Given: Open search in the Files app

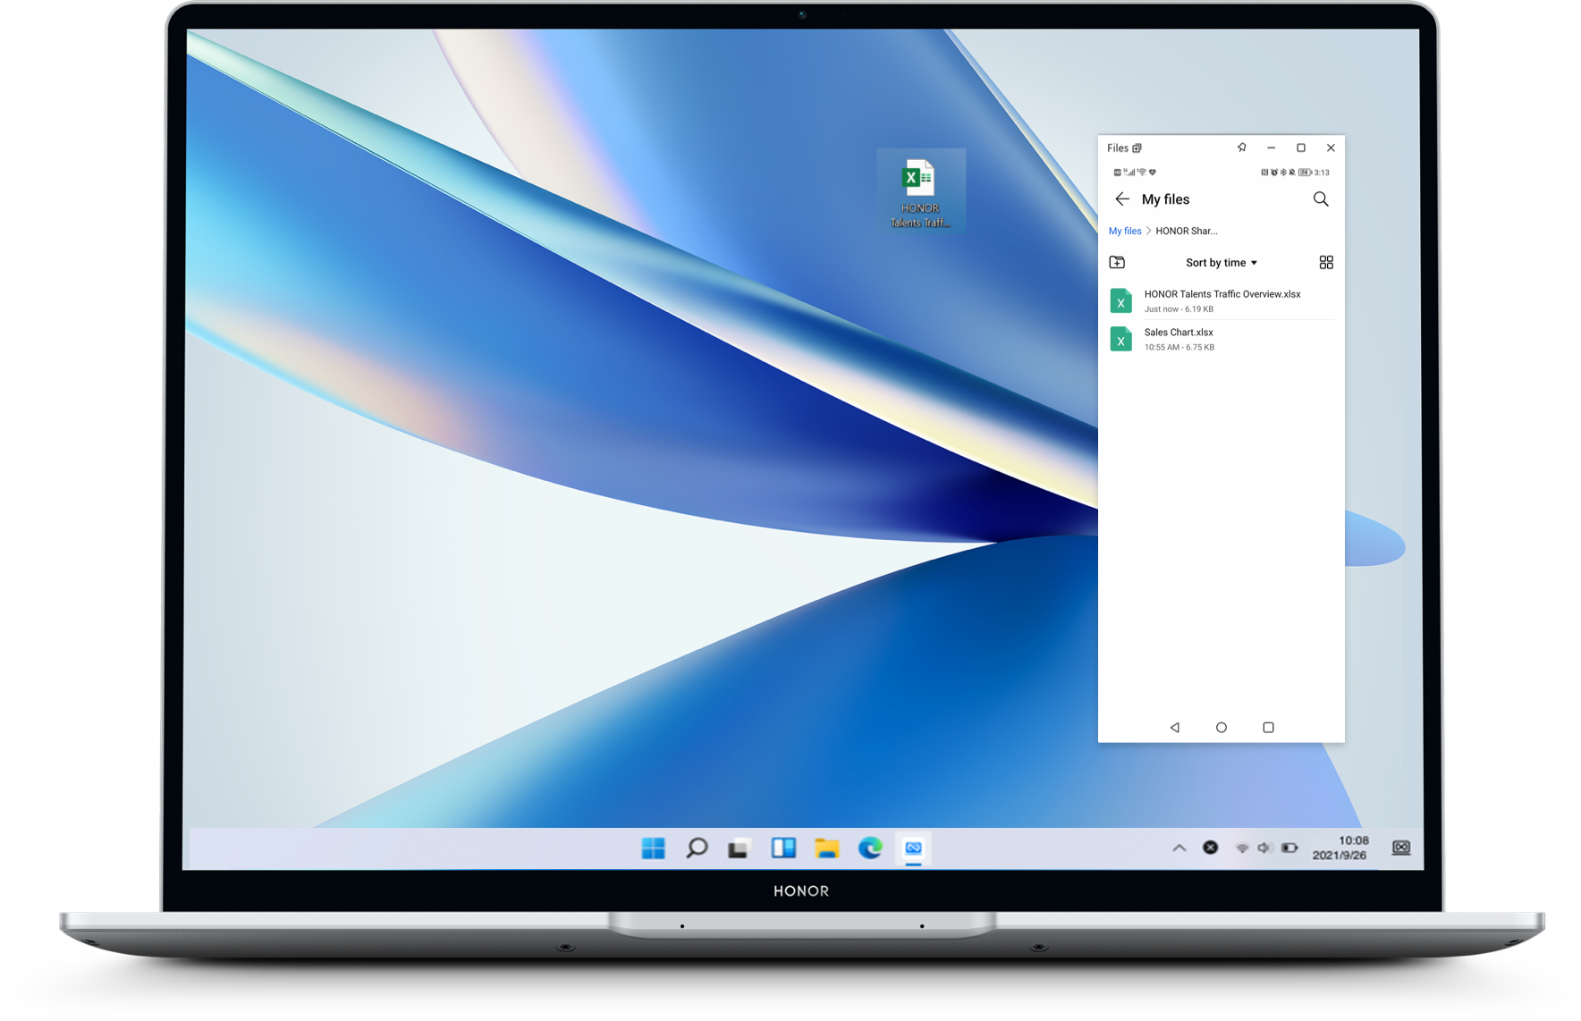Looking at the screenshot, I should (x=1321, y=199).
